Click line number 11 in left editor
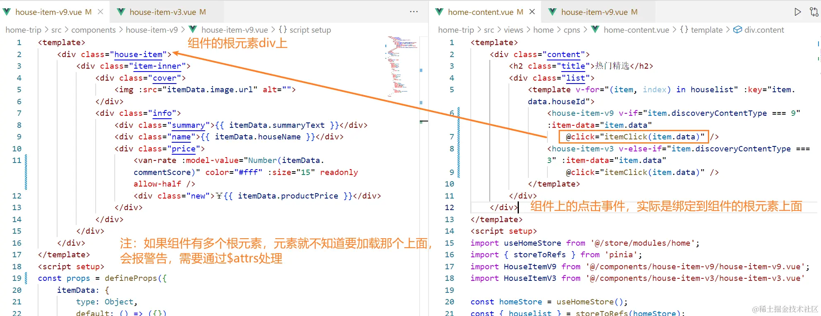The width and height of the screenshot is (821, 316). click(17, 160)
